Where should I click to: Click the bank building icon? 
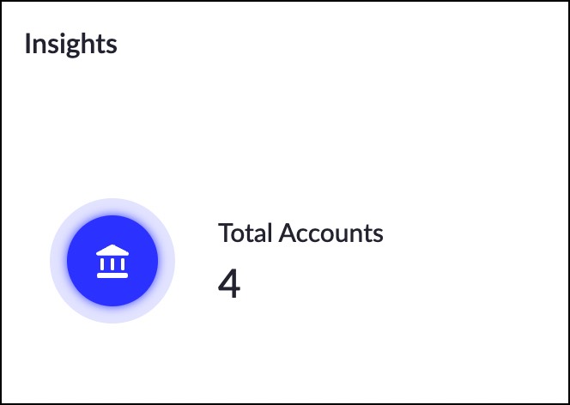(112, 261)
